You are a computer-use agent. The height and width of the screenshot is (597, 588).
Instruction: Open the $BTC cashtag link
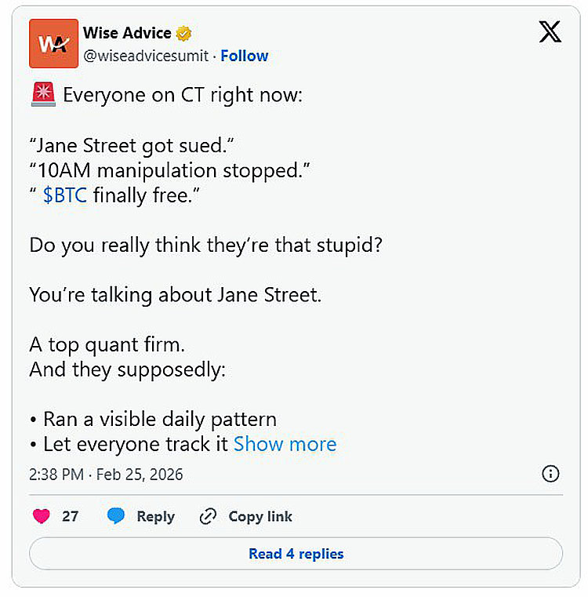pos(65,195)
